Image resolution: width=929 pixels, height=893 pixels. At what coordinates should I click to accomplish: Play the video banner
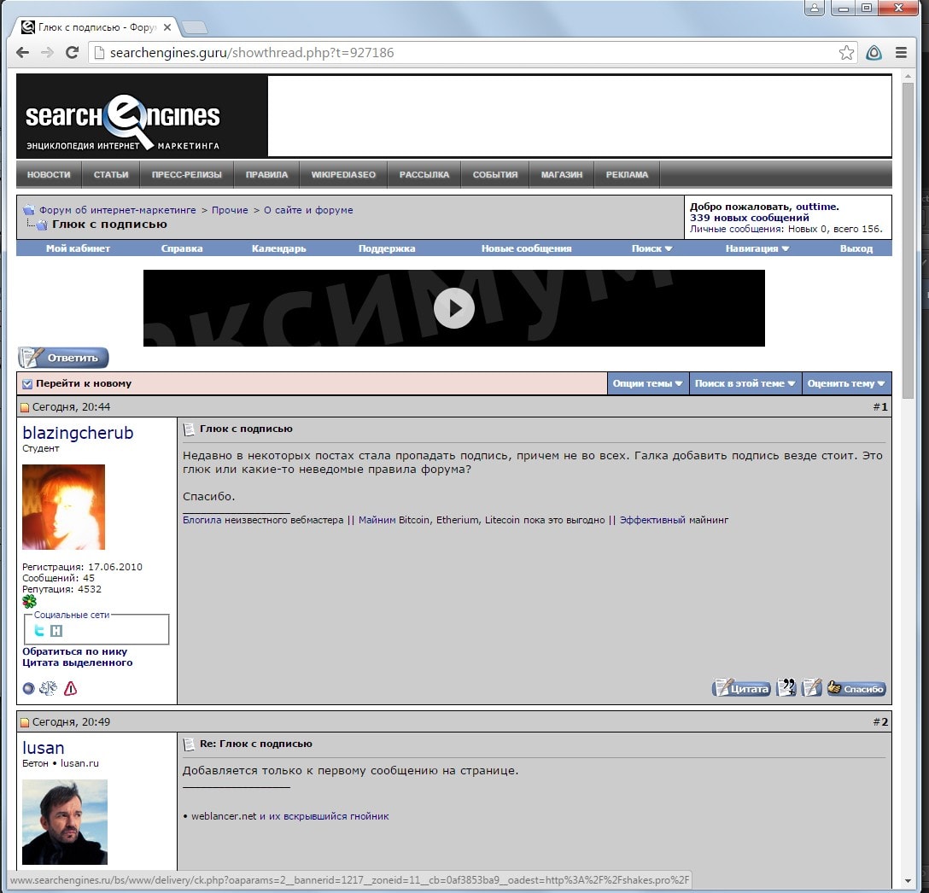(x=453, y=308)
